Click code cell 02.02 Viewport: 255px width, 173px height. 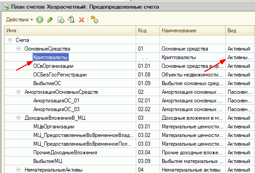(148, 109)
